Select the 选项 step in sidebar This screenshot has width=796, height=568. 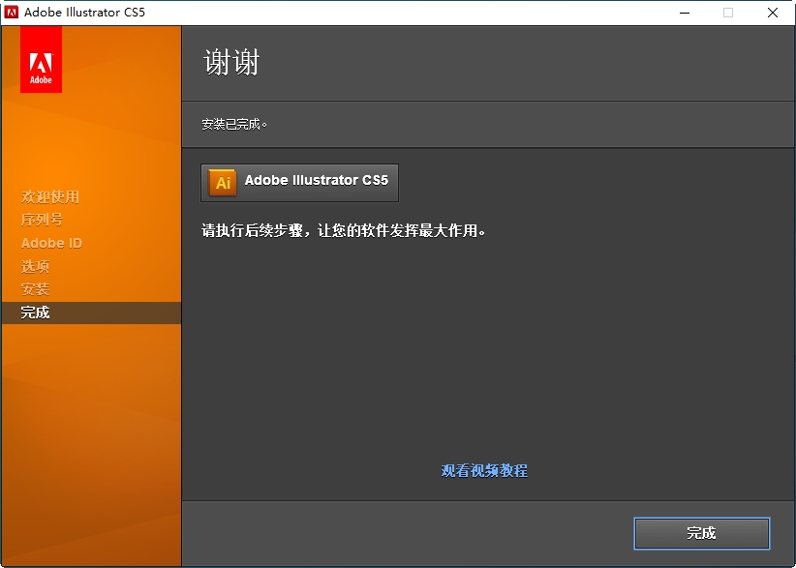pyautogui.click(x=35, y=266)
